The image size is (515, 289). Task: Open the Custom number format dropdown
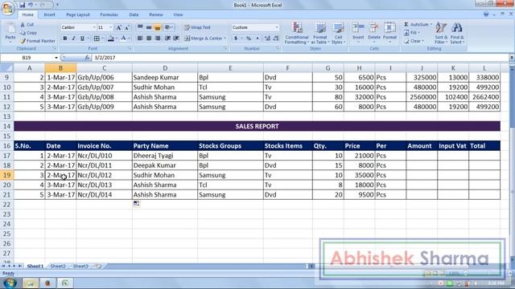pos(277,27)
